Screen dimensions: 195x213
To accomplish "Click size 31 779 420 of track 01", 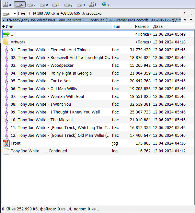I will (140, 50).
